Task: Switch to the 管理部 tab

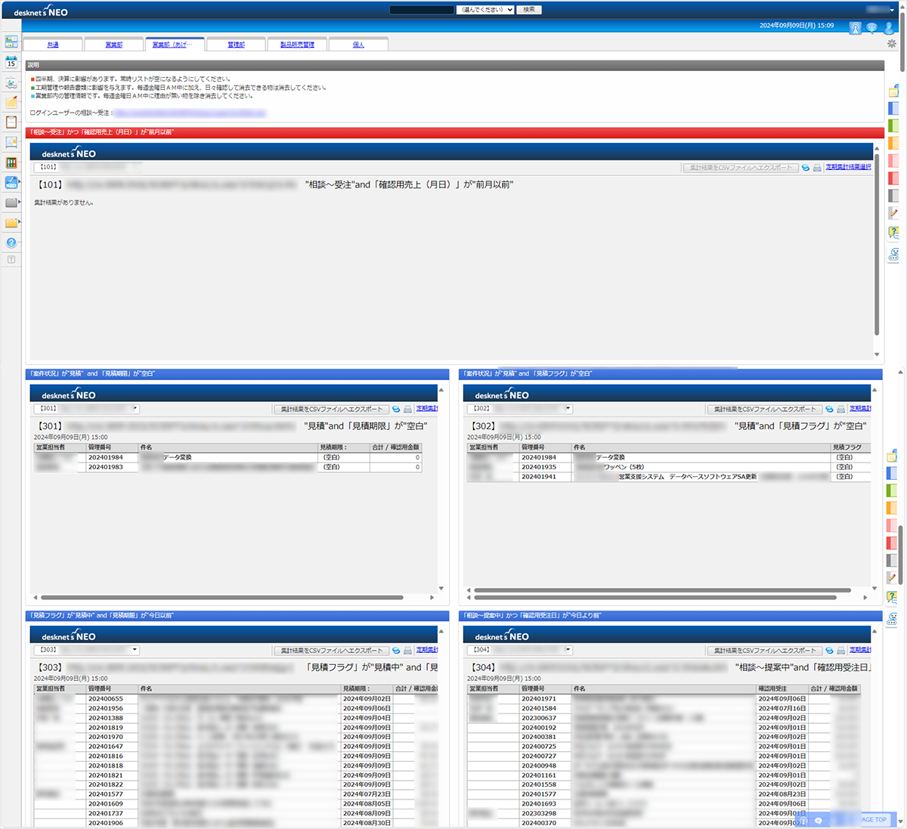Action: [x=236, y=45]
